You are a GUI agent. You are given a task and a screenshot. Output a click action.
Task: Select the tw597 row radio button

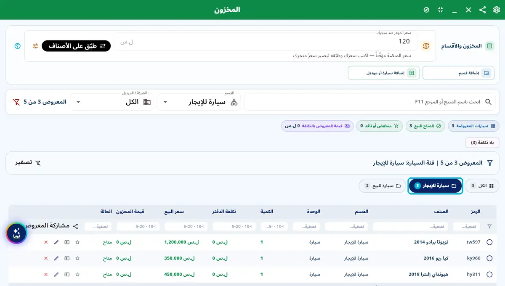(x=489, y=242)
